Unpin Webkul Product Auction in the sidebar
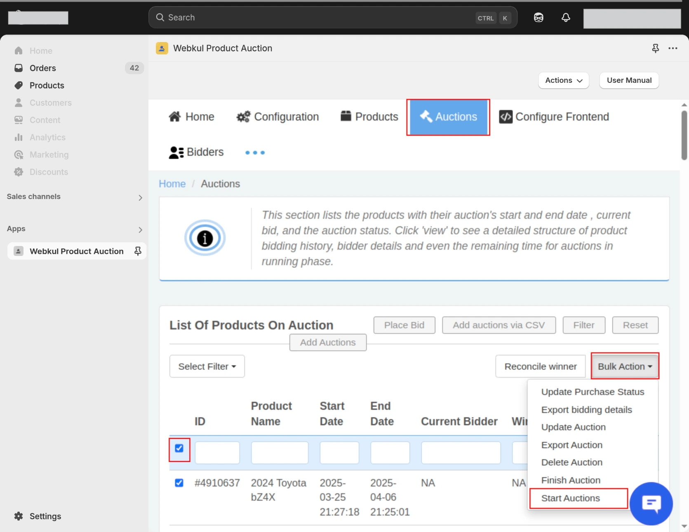Screen dimensions: 689x532 pyautogui.click(x=138, y=251)
